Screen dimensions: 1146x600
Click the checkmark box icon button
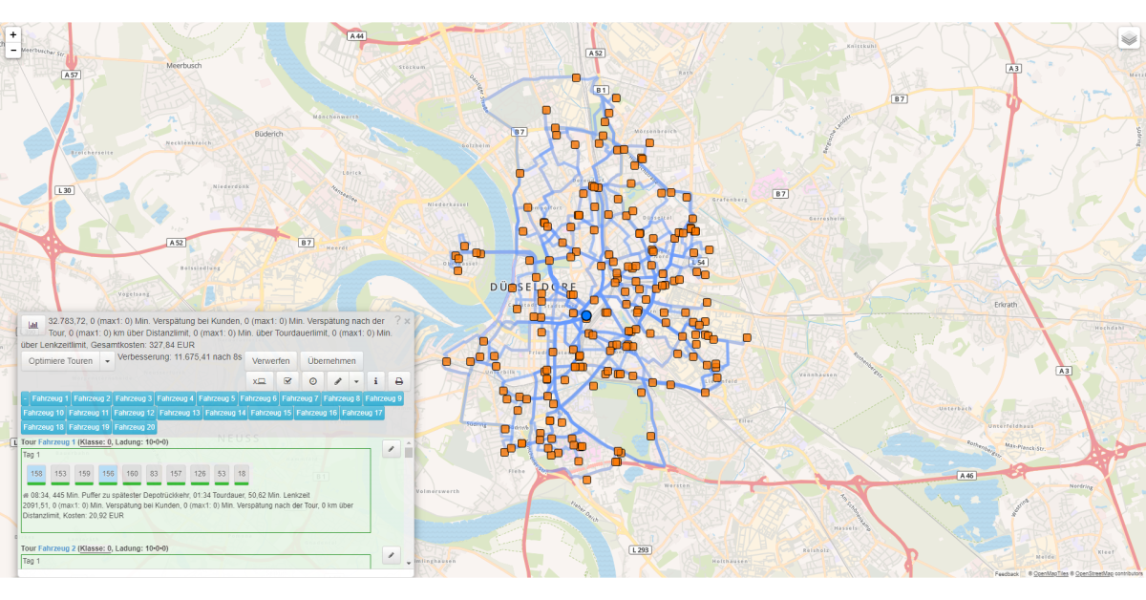point(286,380)
